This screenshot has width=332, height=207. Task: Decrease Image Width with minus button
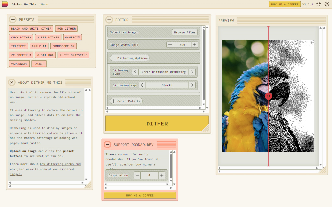point(170,45)
